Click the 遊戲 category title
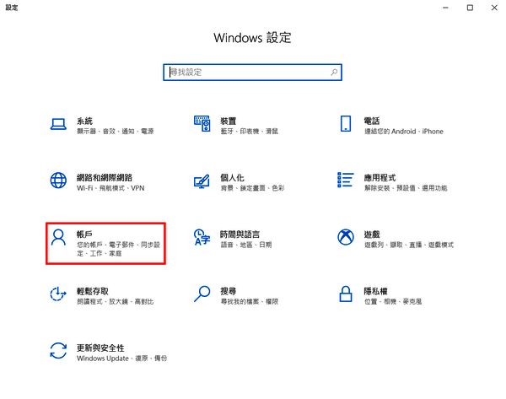506x399 pixels. click(x=372, y=235)
